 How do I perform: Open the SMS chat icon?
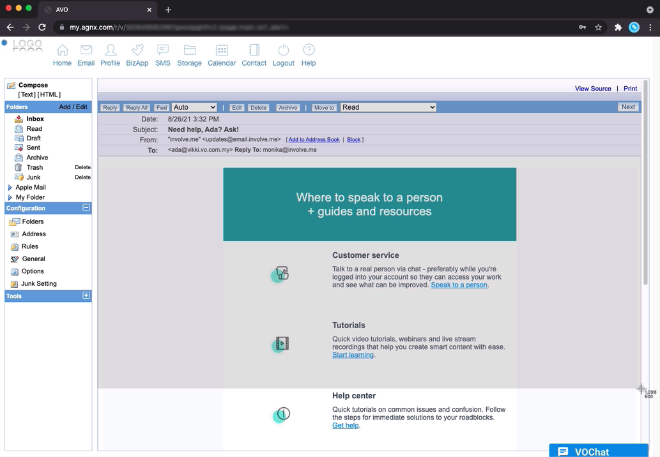coord(162,50)
